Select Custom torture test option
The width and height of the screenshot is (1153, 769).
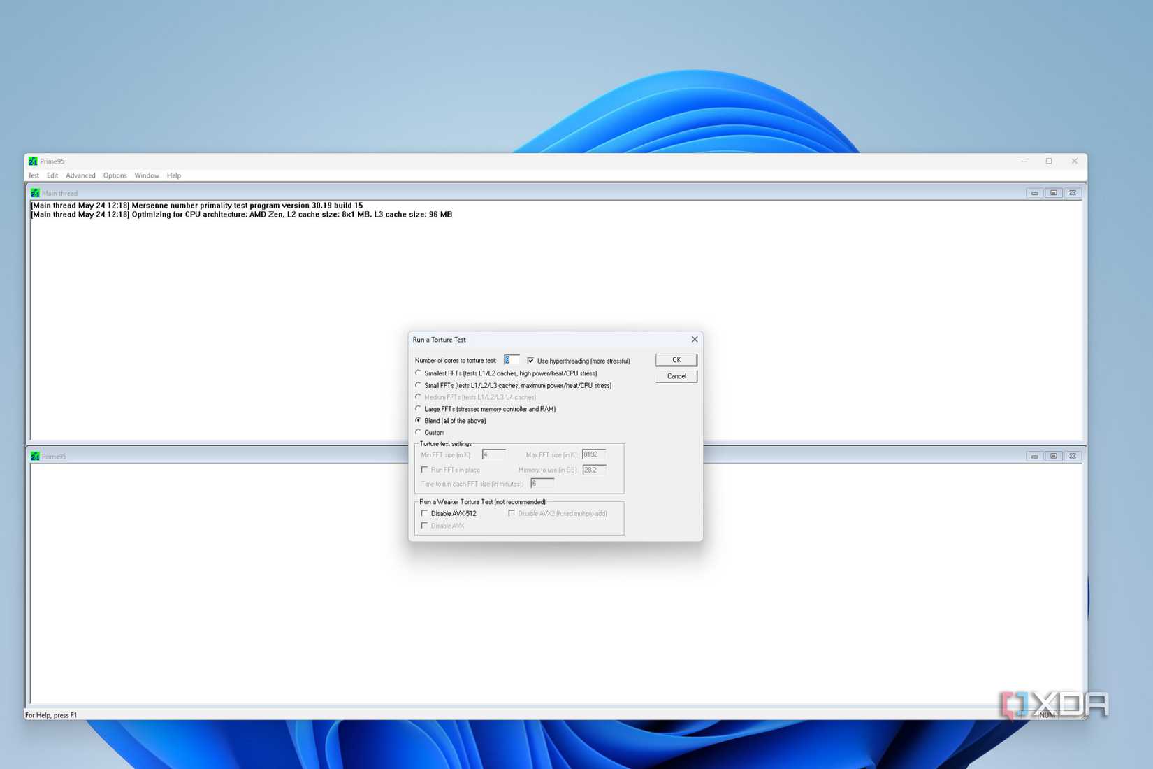tap(419, 432)
